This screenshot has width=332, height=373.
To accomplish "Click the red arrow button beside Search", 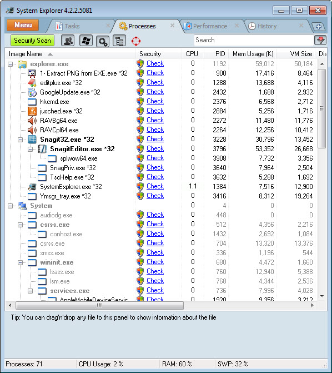I will [320, 40].
